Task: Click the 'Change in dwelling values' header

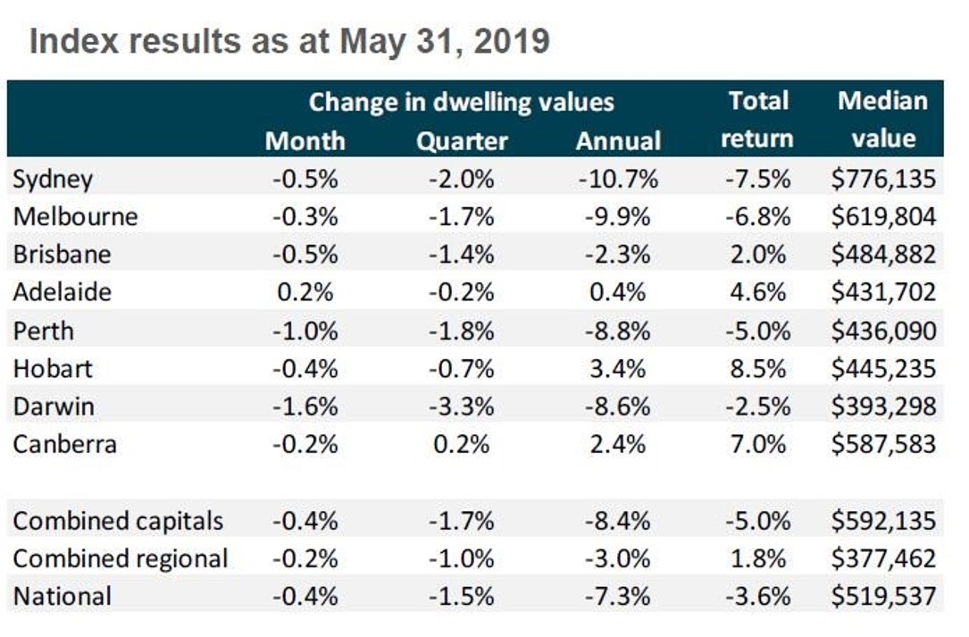Action: point(461,102)
